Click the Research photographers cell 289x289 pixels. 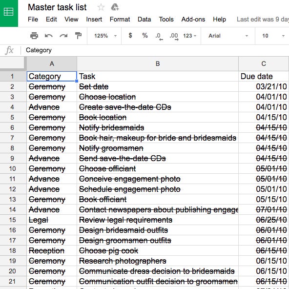(x=158, y=261)
